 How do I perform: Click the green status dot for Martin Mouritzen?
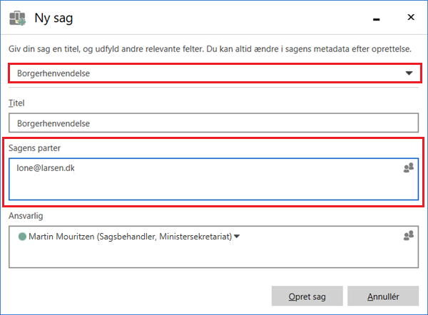tap(22, 237)
